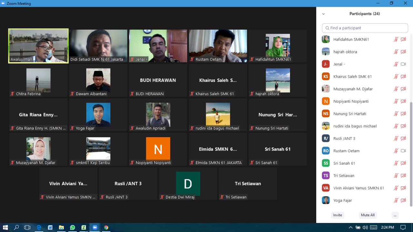Click the VA avatar for Vivin Alviani Yamus
Image resolution: width=413 pixels, height=232 pixels.
[326, 188]
